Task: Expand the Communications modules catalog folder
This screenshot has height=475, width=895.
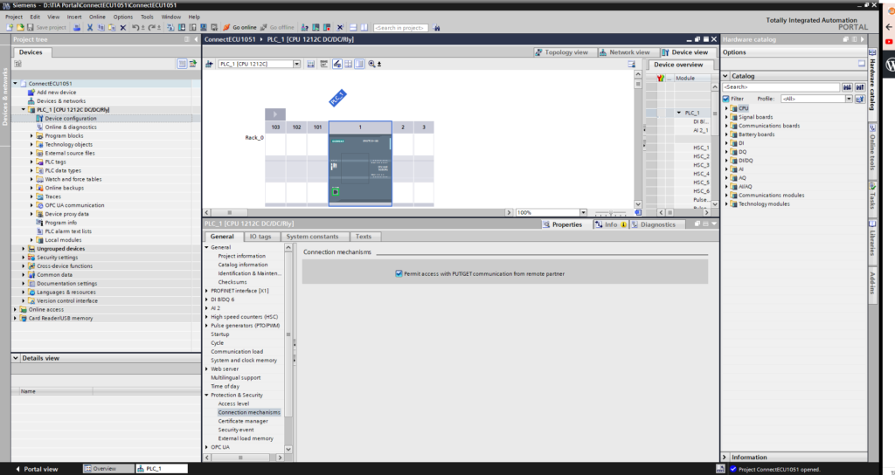Action: coord(726,195)
